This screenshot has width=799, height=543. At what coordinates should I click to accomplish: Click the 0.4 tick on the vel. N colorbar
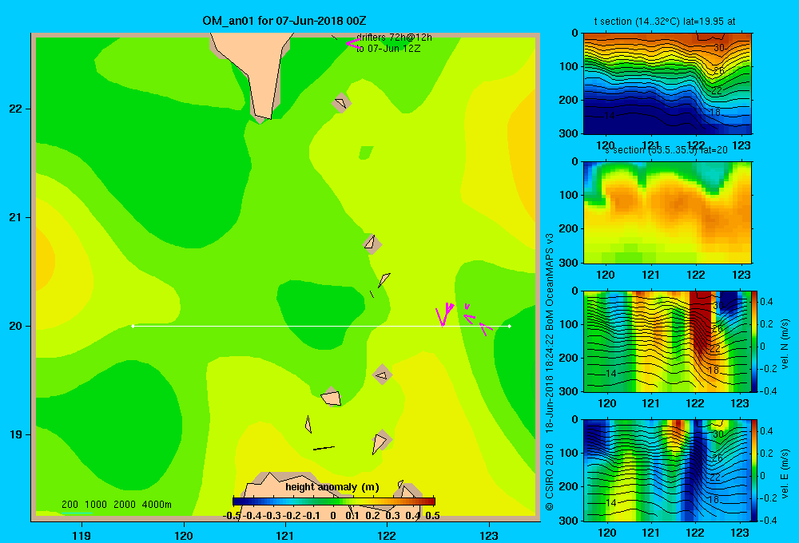click(766, 302)
